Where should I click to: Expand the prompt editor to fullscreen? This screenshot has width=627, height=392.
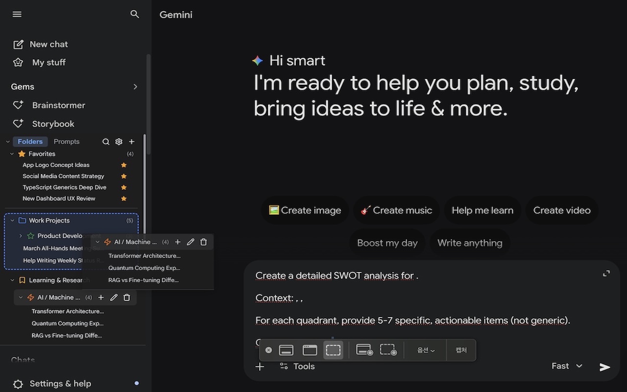(606, 273)
